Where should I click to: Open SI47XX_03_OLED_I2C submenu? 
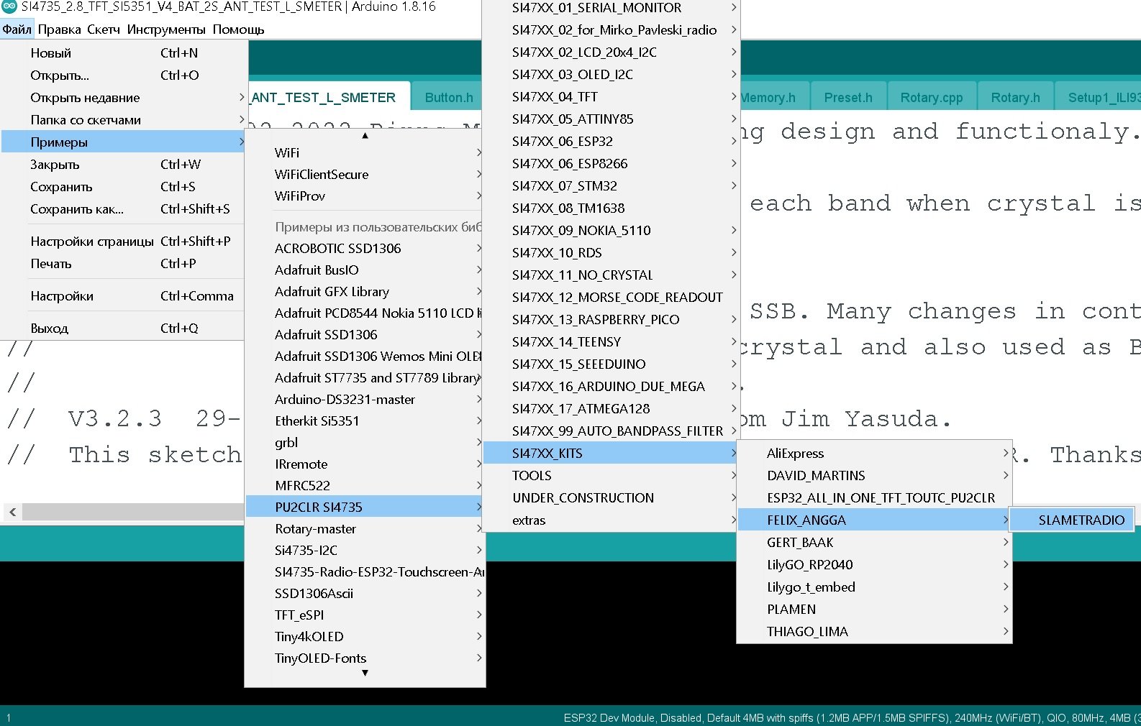coord(611,74)
